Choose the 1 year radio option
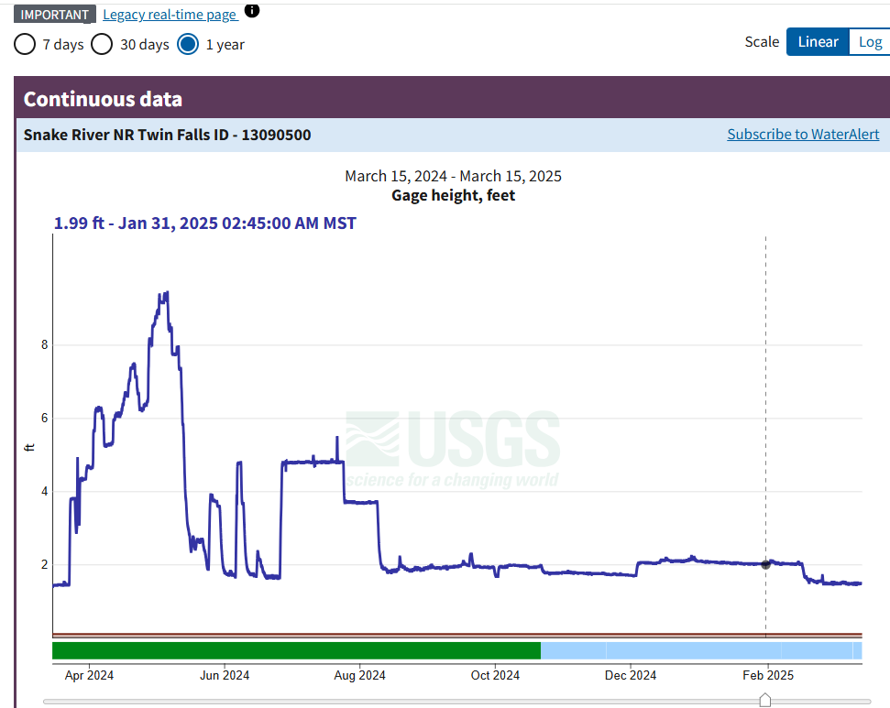Screen dimensions: 890x708 pos(188,44)
